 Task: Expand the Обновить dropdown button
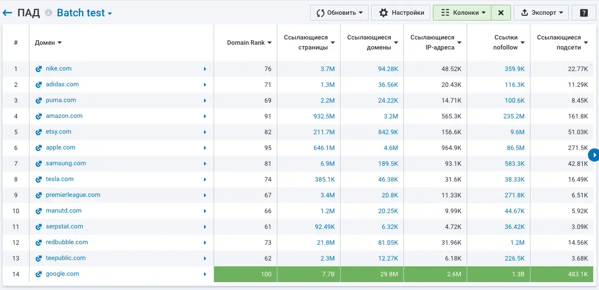[x=339, y=13]
